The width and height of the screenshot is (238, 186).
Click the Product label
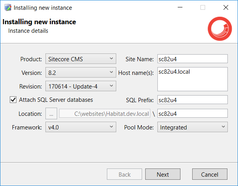coord(31,59)
